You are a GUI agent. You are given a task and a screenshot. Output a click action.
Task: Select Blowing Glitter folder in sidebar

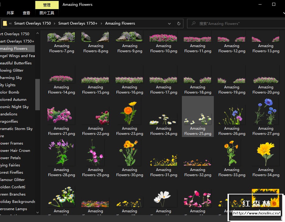(x=12, y=70)
